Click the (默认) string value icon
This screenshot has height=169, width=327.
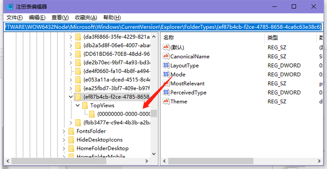(166, 47)
